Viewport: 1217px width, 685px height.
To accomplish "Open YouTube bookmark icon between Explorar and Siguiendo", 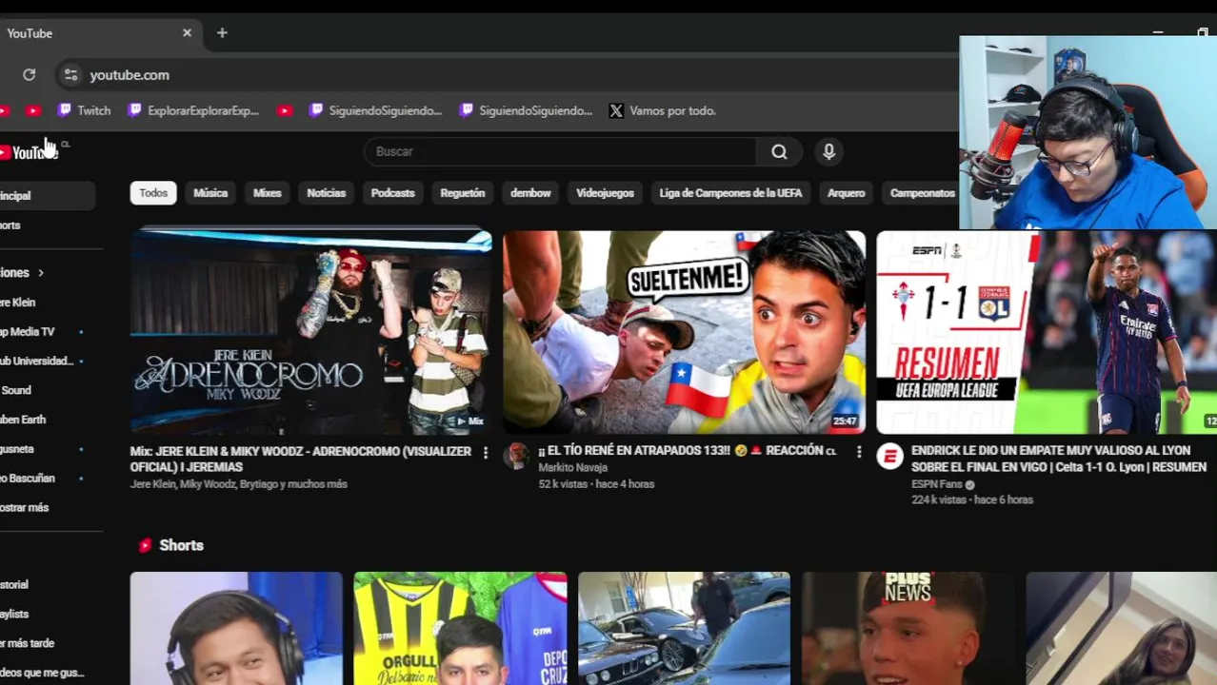I will click(x=285, y=110).
